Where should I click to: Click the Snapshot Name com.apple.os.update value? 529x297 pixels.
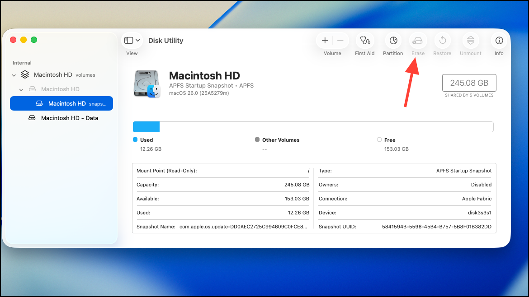(x=243, y=227)
